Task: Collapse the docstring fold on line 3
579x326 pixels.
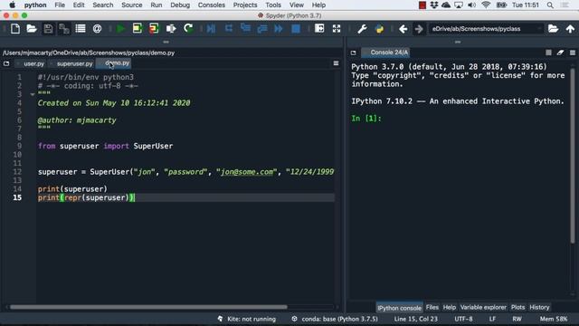Action: tap(33, 94)
